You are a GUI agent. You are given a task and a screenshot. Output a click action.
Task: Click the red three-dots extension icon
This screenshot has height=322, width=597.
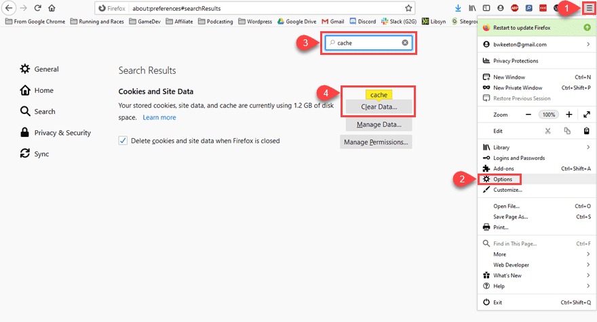pyautogui.click(x=543, y=8)
